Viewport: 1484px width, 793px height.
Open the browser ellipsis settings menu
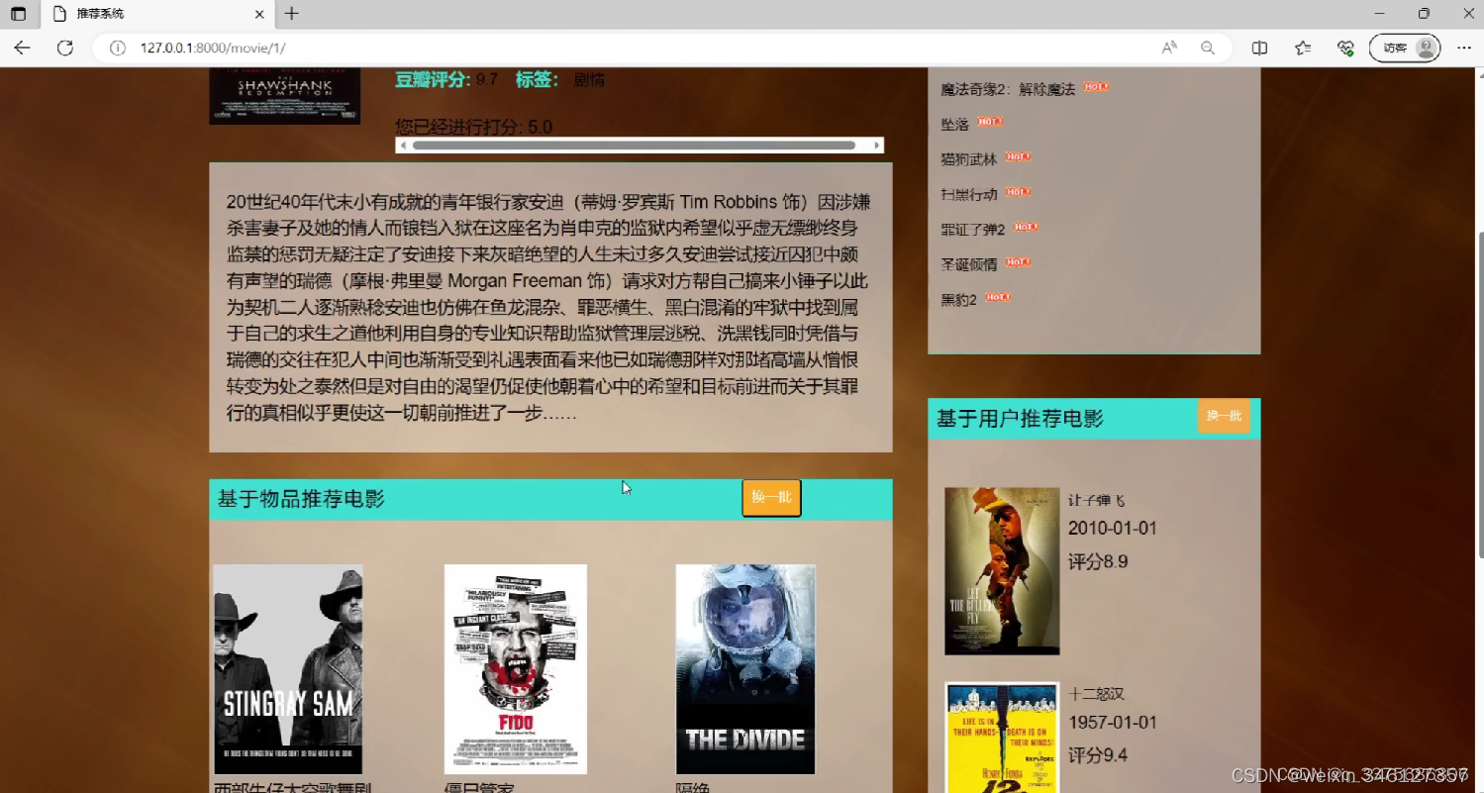coord(1464,47)
